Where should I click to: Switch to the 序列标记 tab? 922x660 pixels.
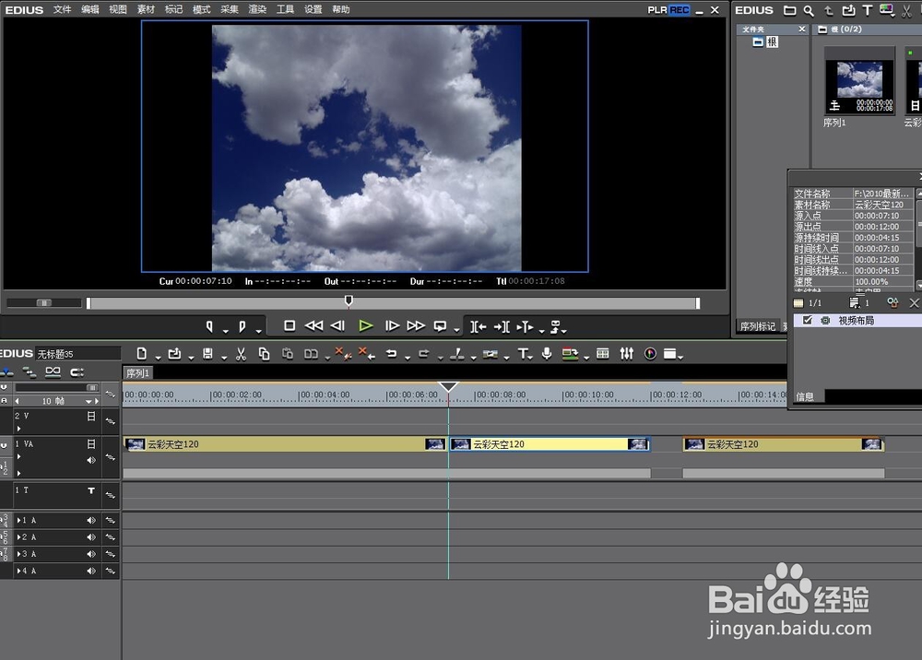point(757,326)
